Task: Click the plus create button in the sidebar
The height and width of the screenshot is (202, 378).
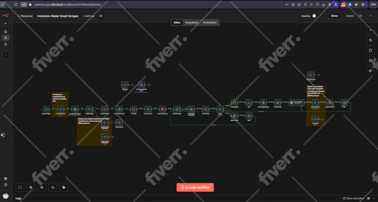Action: point(6,23)
